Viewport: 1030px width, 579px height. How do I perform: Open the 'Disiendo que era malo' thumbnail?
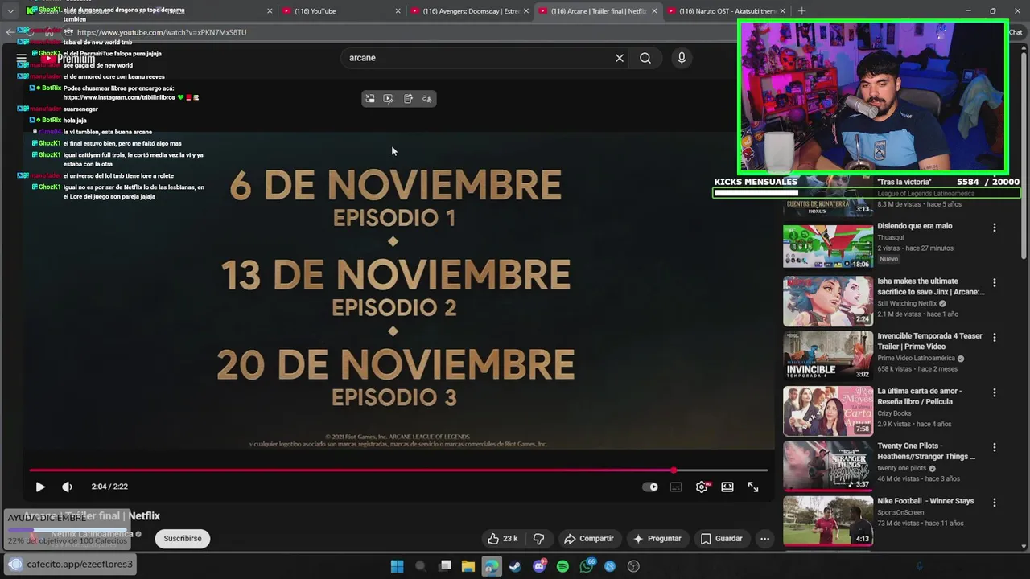point(828,245)
